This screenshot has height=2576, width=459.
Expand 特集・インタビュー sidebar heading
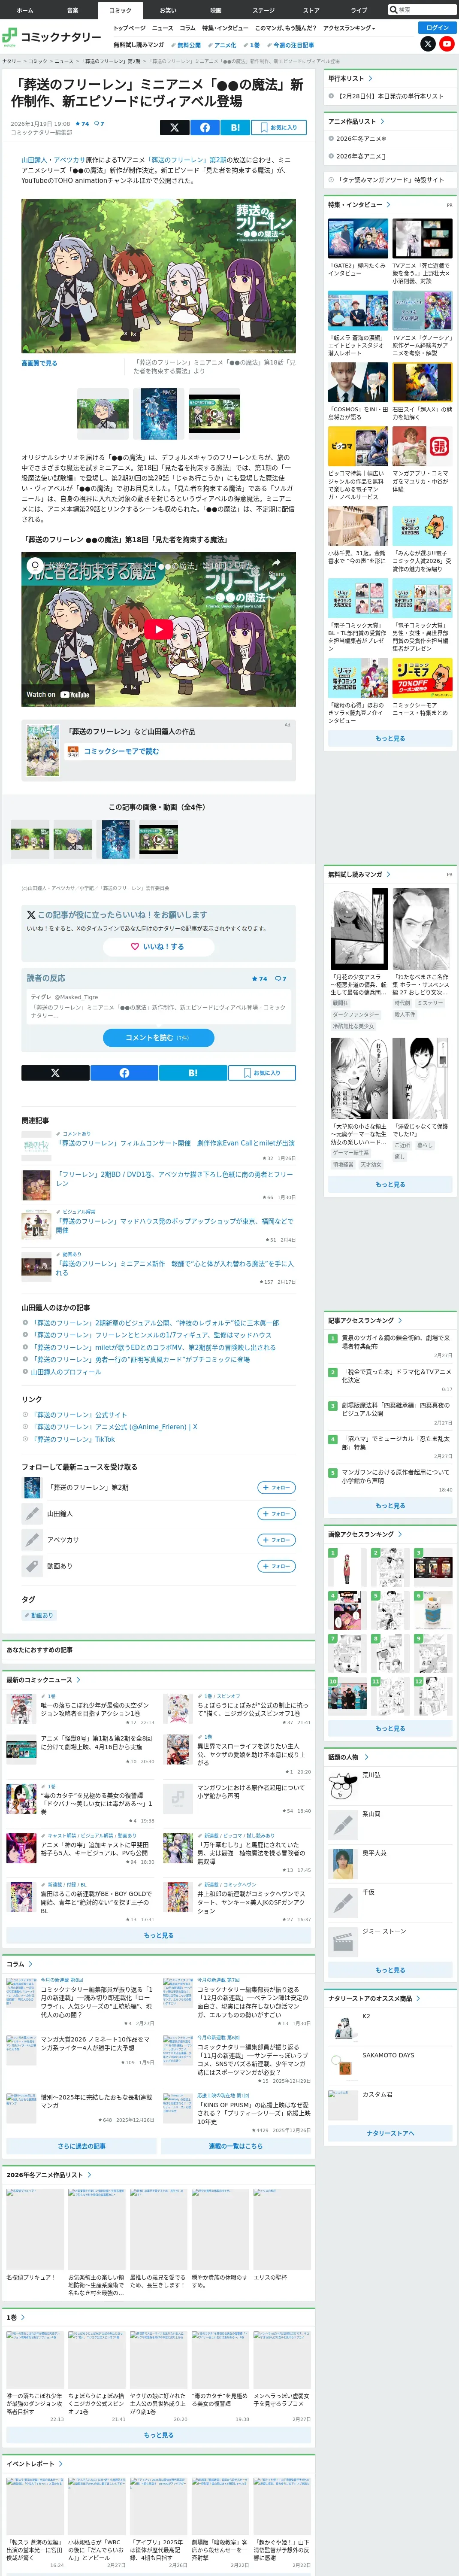[358, 204]
